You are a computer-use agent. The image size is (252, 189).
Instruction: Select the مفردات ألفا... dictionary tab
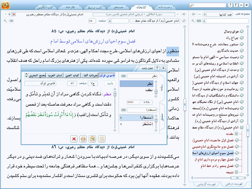click(x=90, y=75)
